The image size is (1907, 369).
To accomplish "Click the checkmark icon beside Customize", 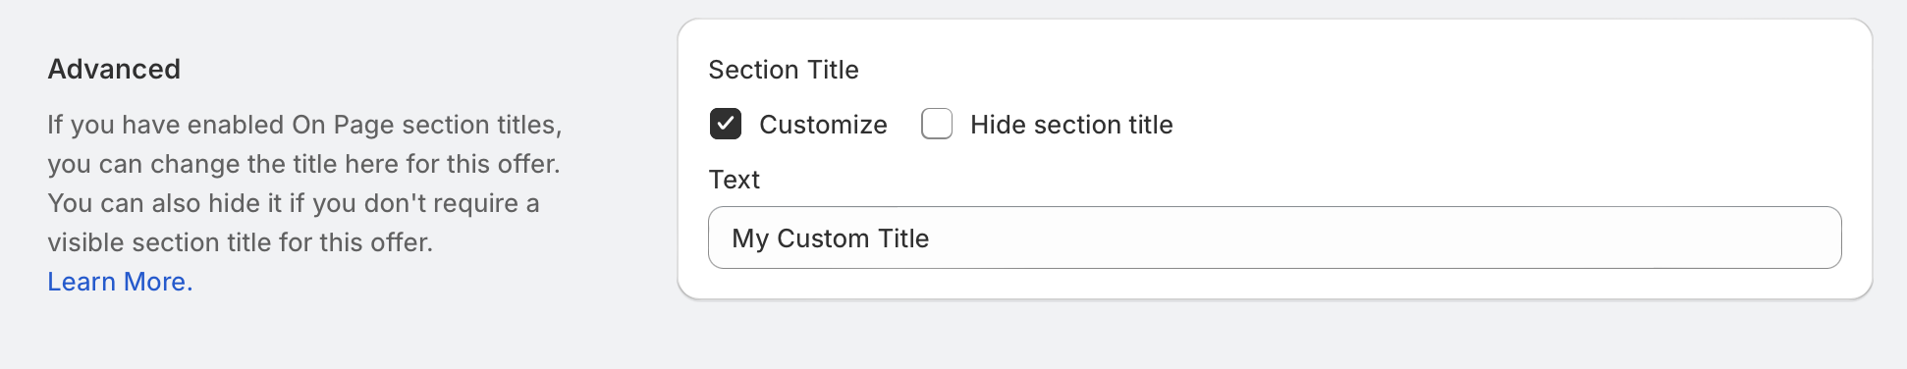I will (x=726, y=125).
